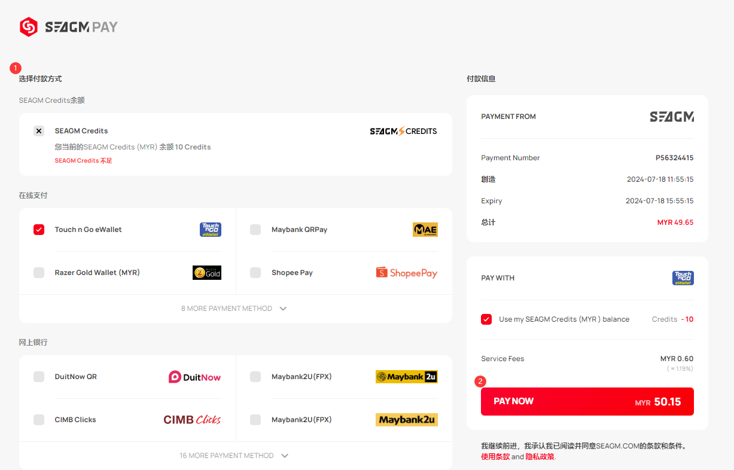Select the DuitNow QR checkbox
This screenshot has width=734, height=470.
[x=39, y=377]
